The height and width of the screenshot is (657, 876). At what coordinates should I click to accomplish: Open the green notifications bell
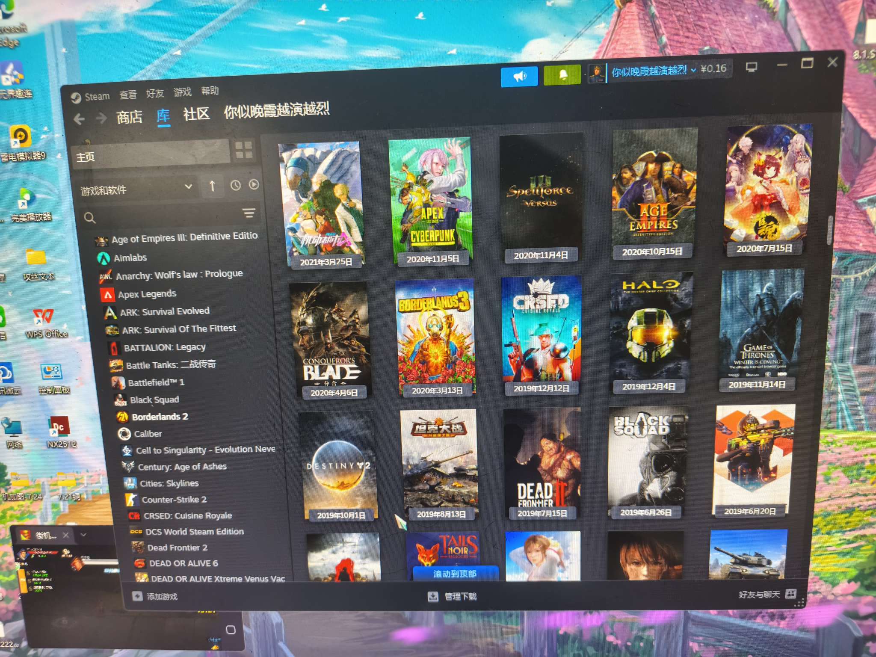click(x=562, y=75)
